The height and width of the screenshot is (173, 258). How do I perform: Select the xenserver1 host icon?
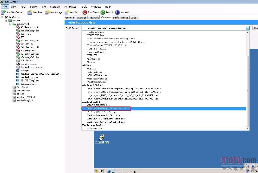14,24
